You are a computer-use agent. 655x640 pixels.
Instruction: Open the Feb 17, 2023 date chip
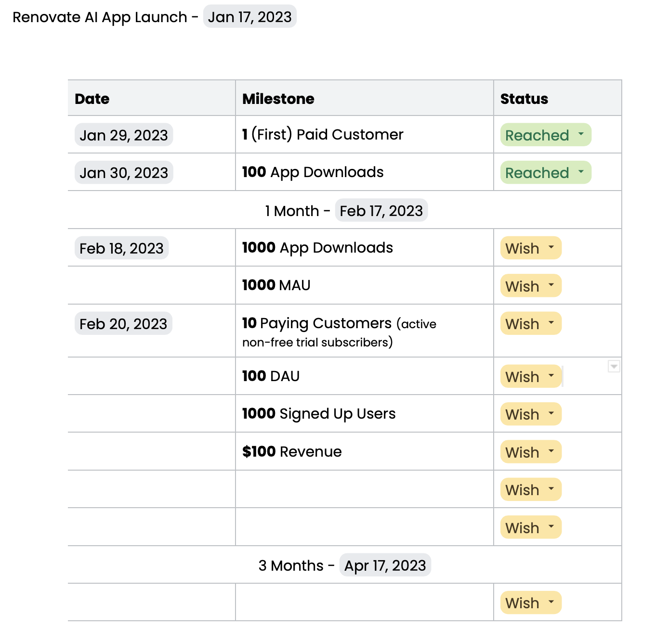pyautogui.click(x=381, y=211)
